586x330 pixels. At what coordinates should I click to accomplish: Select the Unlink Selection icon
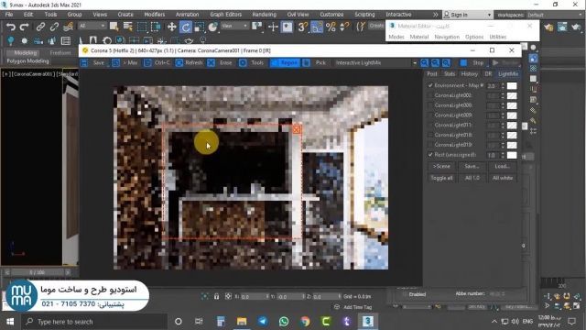coord(54,27)
